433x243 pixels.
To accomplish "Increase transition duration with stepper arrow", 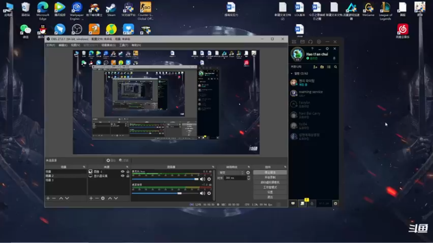I will [248, 177].
